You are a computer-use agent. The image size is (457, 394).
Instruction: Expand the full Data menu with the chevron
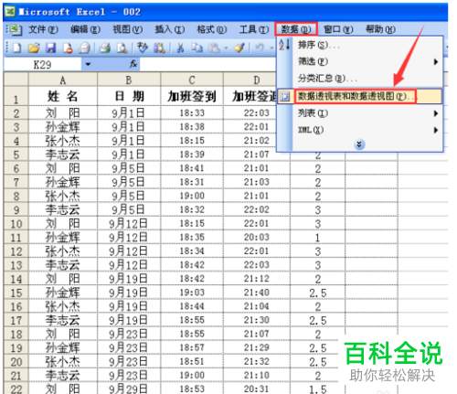pyautogui.click(x=359, y=144)
